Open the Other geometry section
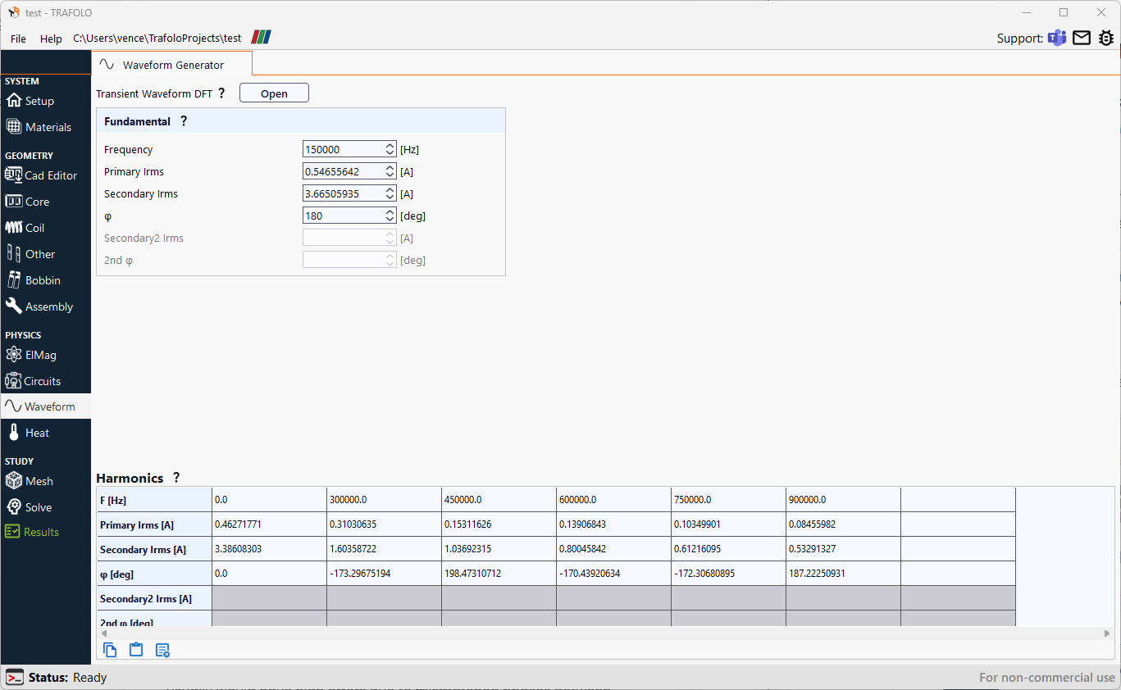Screen dimensions: 1121x690 coord(46,254)
